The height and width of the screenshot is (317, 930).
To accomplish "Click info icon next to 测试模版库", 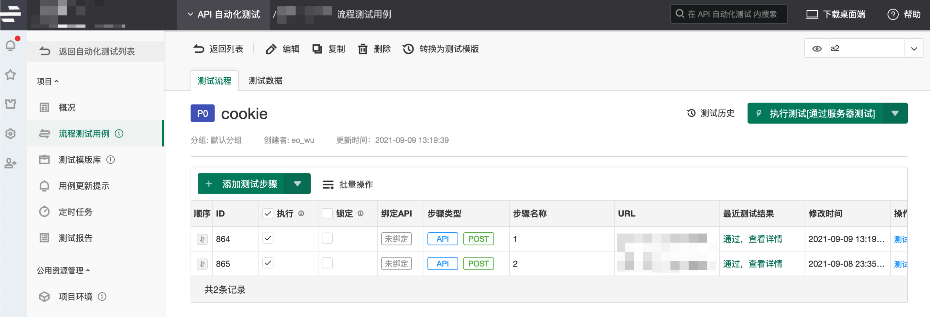I will point(111,159).
